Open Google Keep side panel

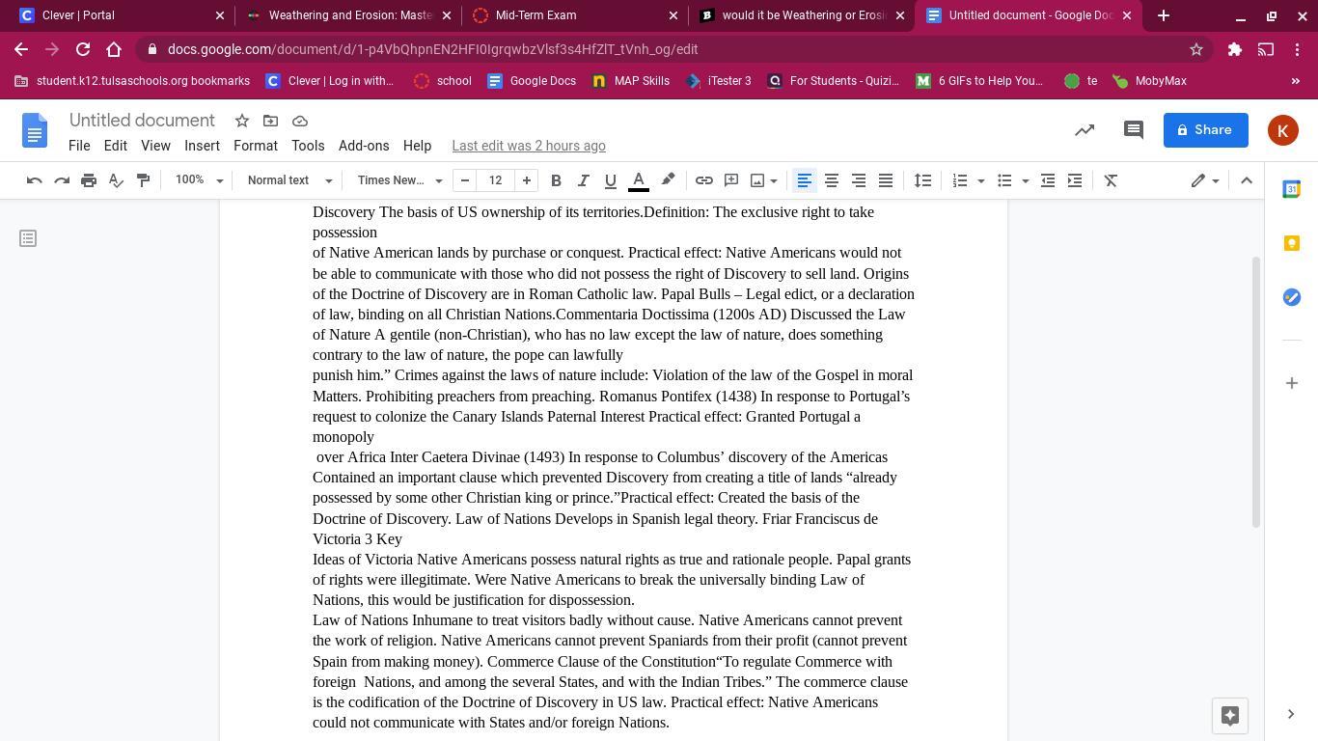(1292, 243)
